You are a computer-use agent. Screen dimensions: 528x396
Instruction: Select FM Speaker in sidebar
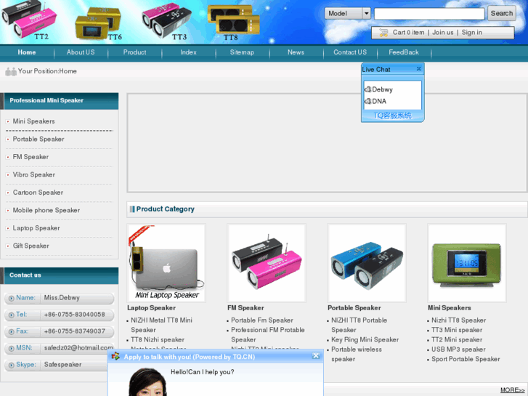coord(31,157)
